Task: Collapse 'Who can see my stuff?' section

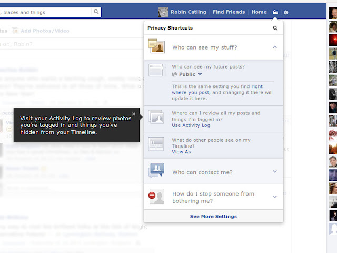Action: (x=275, y=47)
